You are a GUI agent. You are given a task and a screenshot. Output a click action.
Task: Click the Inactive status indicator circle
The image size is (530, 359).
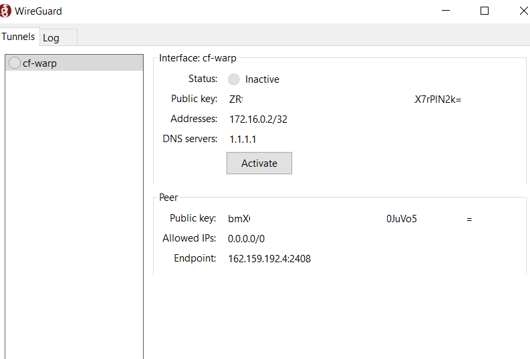click(234, 79)
